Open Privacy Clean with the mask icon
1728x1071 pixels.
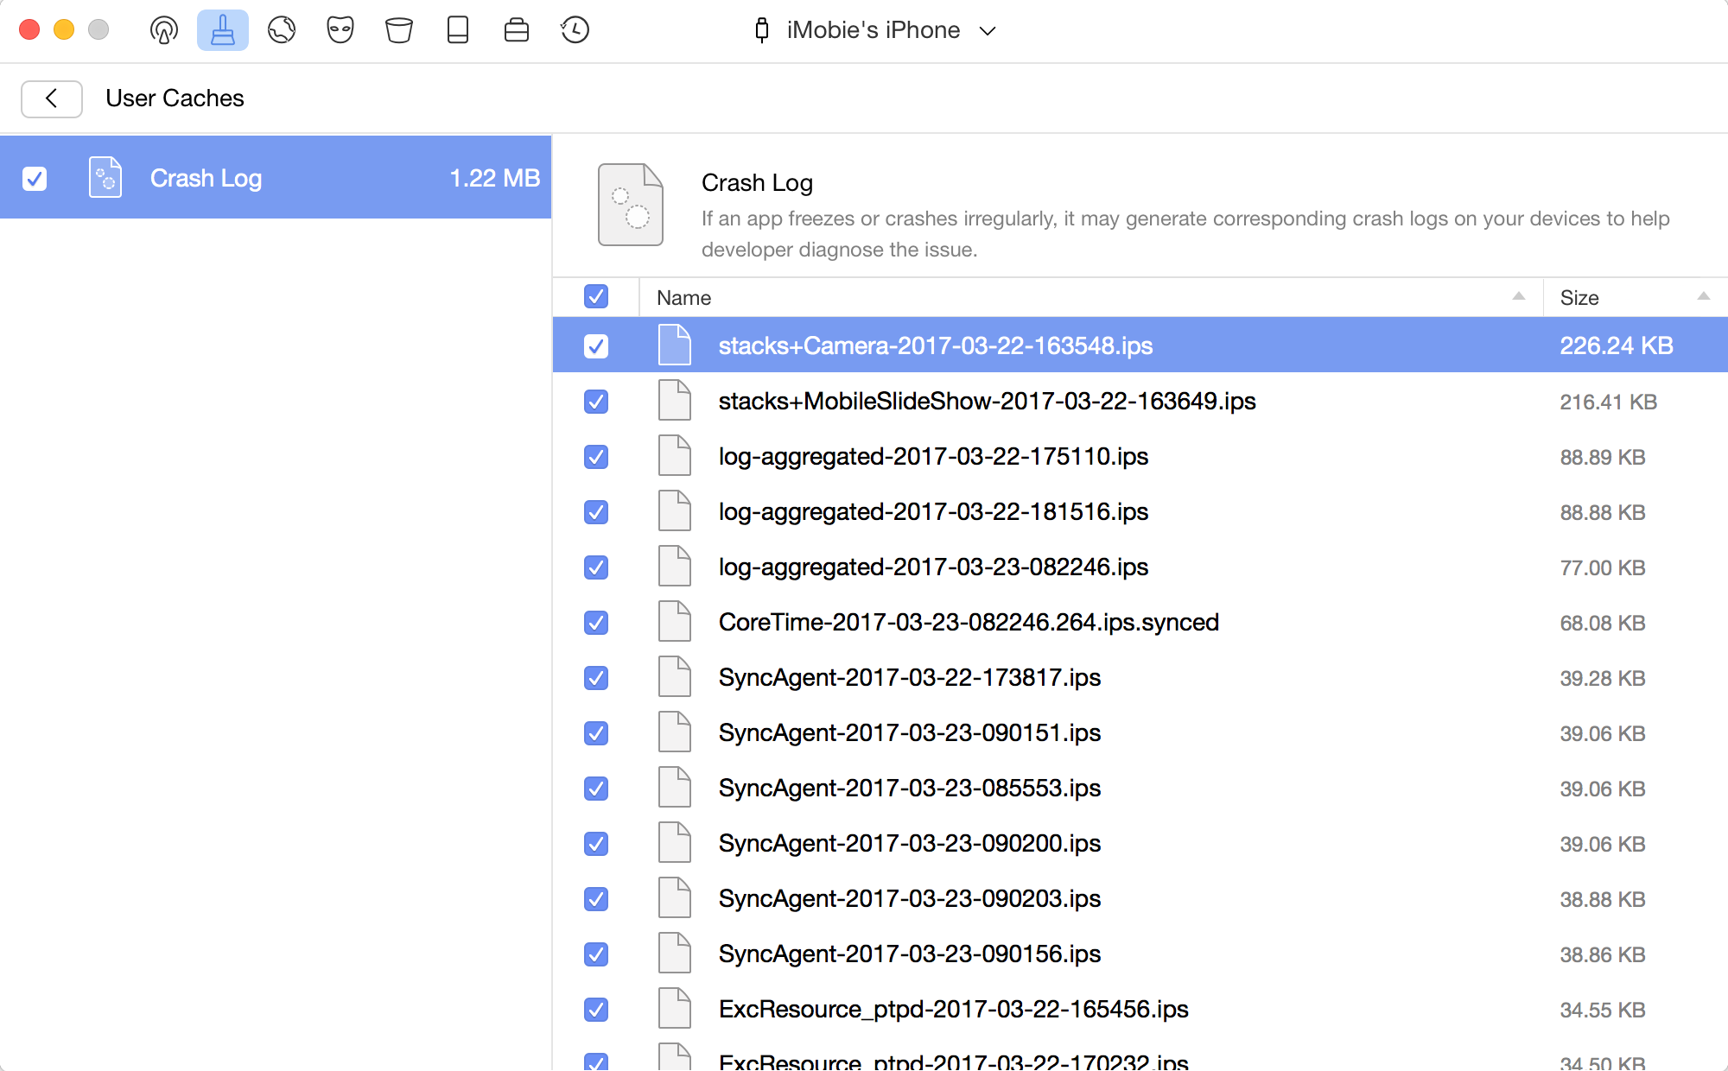(340, 29)
